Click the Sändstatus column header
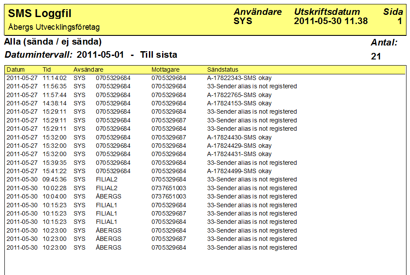The height and width of the screenshot is (275, 410). pos(223,70)
